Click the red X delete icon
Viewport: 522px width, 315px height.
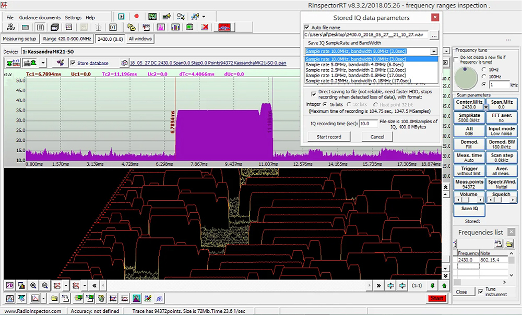[x=205, y=27]
